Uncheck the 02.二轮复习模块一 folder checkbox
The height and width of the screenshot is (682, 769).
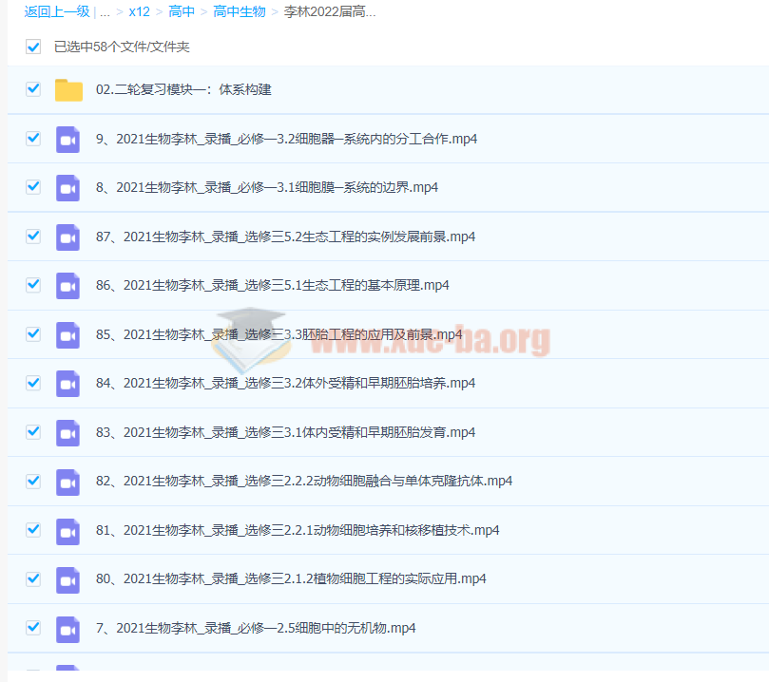pos(33,89)
